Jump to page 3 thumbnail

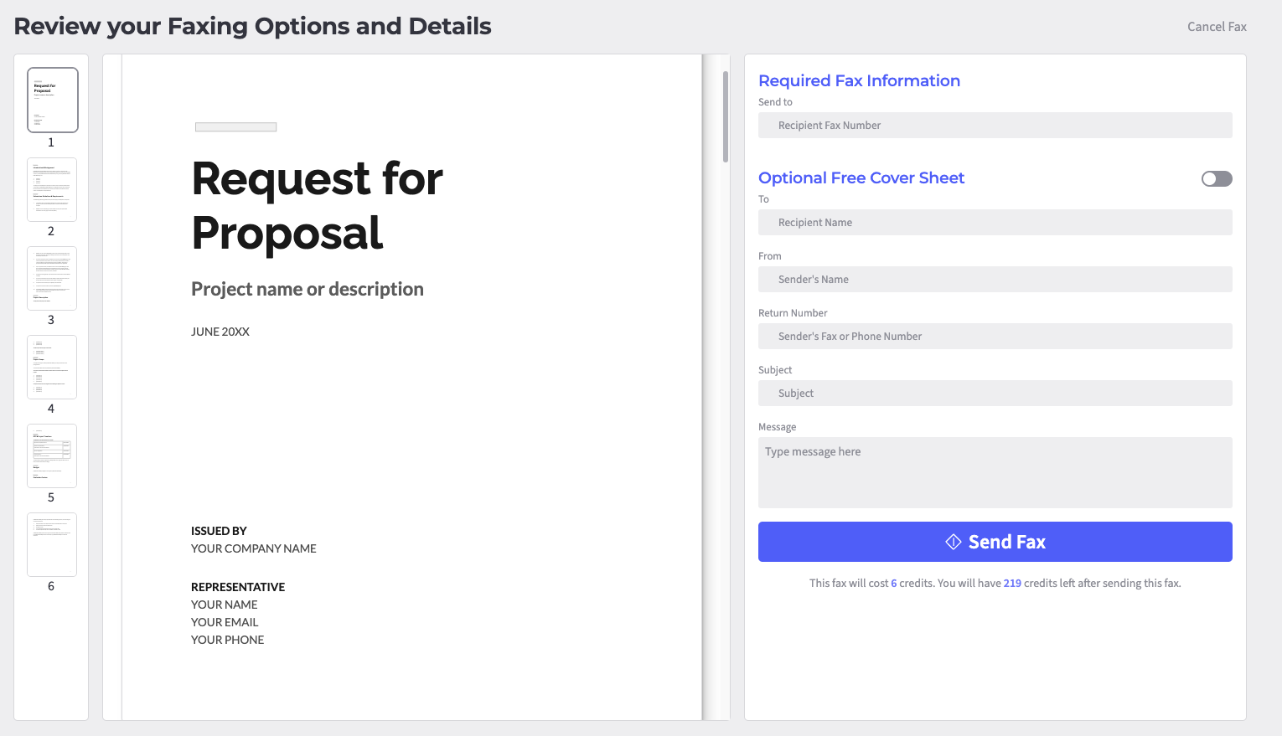[x=52, y=278]
